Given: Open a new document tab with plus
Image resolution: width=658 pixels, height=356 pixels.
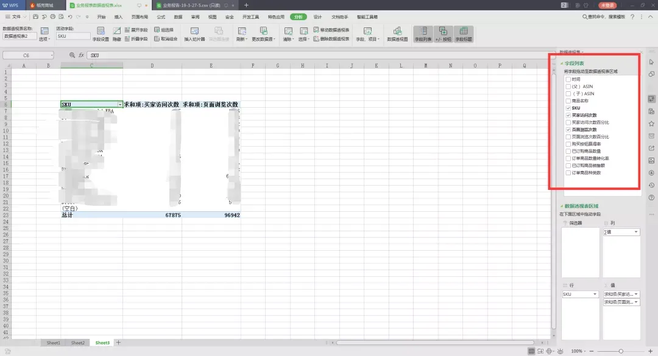Looking at the screenshot, I should pyautogui.click(x=246, y=5).
